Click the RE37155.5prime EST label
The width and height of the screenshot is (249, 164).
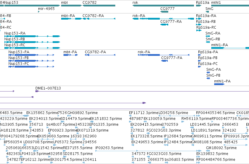[x=78, y=148]
